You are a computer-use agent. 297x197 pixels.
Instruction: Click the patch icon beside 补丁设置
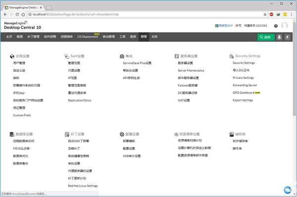(x=67, y=134)
